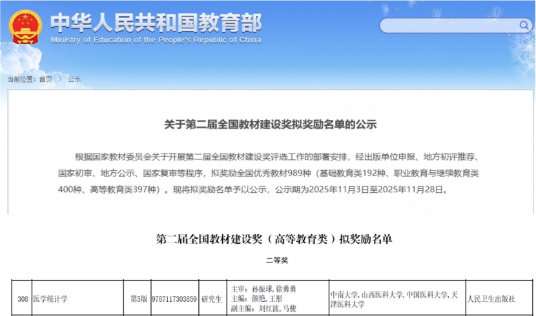This screenshot has height=316, width=536.
Task: Click the 当前位置 breadcrumb label
Action: [22, 79]
